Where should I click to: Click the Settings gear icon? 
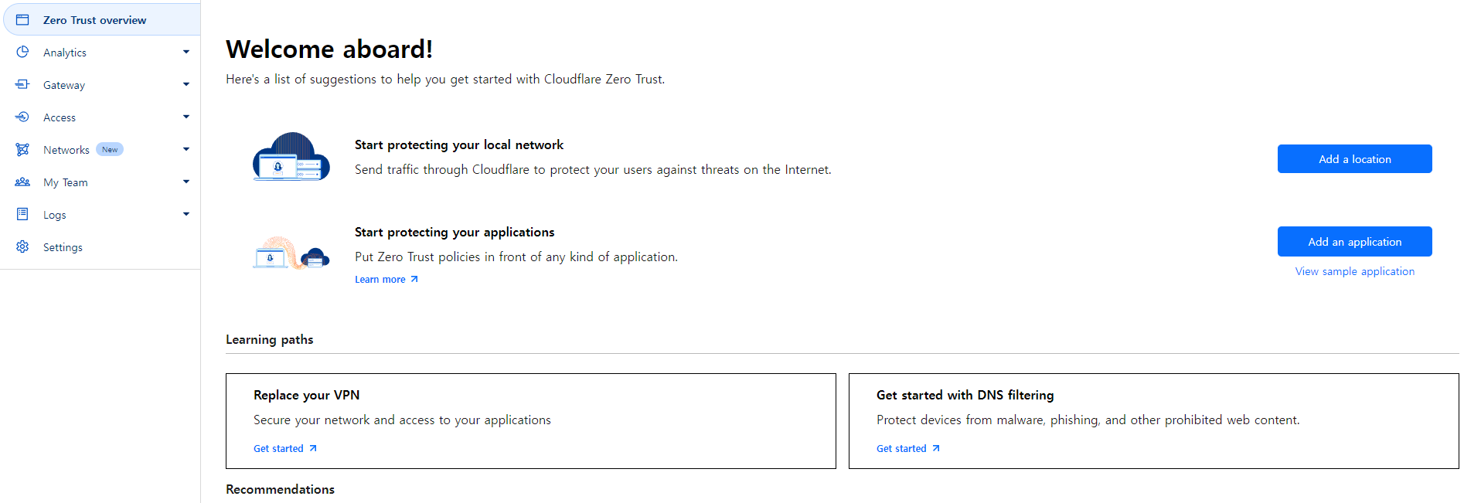click(x=22, y=246)
